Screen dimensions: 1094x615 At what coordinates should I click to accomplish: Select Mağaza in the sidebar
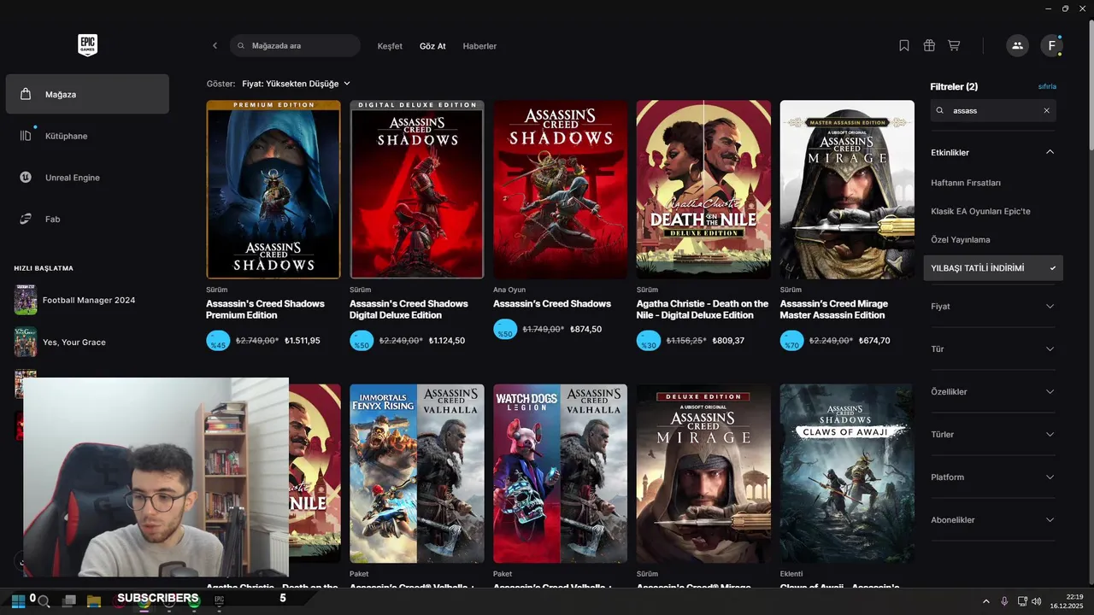87,94
